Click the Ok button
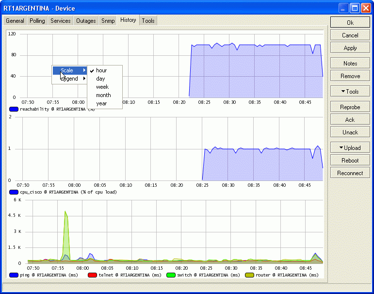This screenshot has width=374, height=294. 350,22
